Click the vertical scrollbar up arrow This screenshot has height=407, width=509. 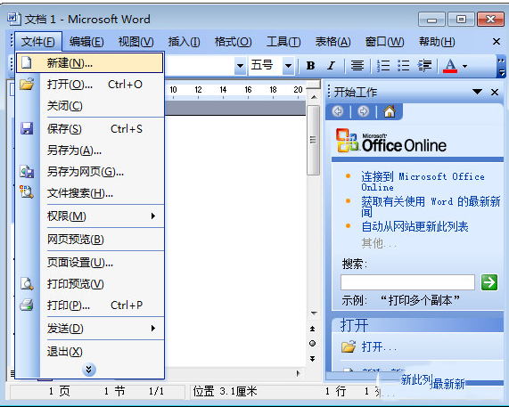(314, 97)
